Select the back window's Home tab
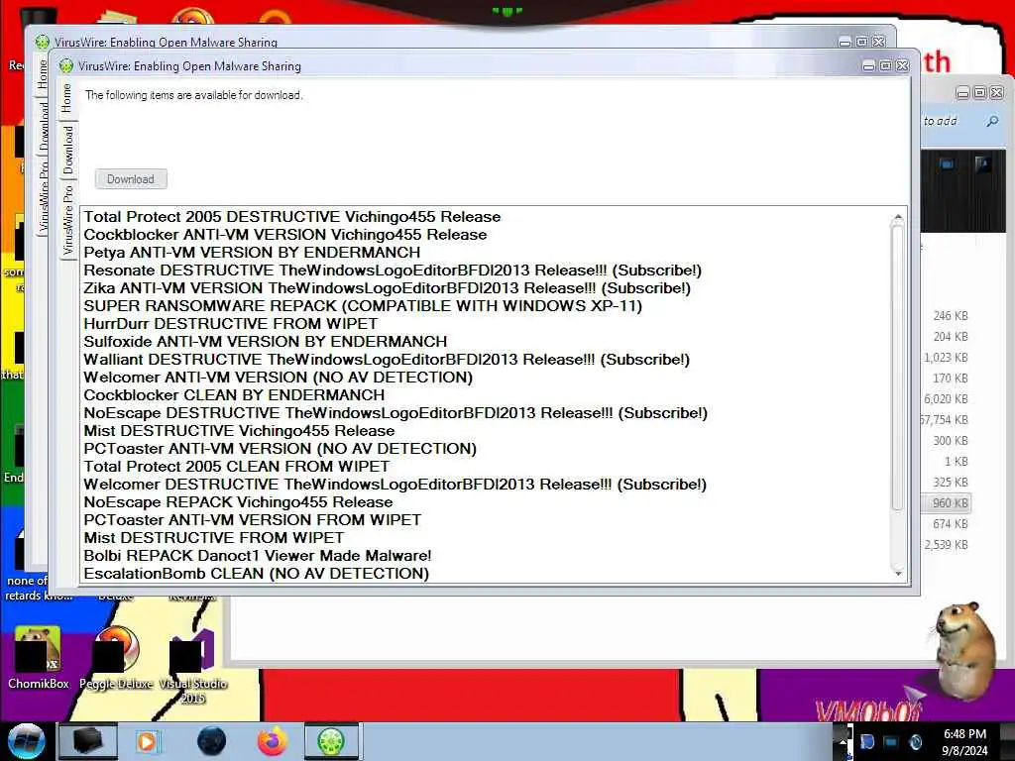Screen dimensions: 1015x761 pyautogui.click(x=43, y=73)
